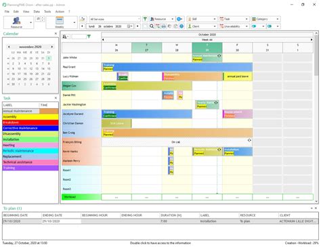The image size is (321, 247).
Task: Go to next week arrow in Week 44 bar
Action: [312, 40]
